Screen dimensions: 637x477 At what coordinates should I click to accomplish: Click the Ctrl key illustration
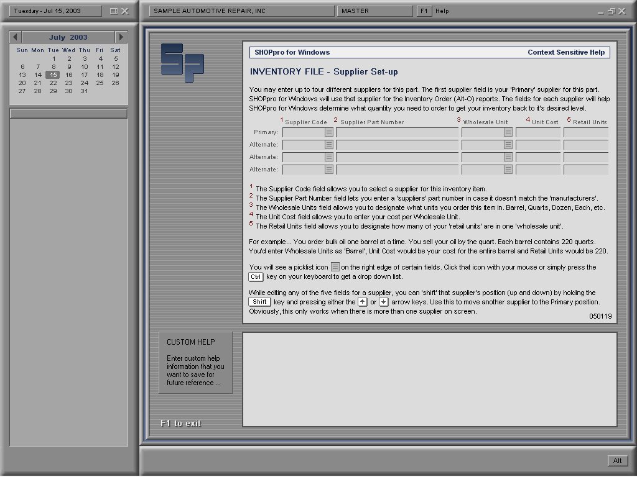(256, 277)
